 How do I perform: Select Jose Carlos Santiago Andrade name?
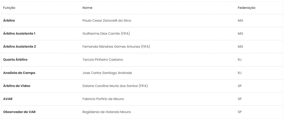(x=107, y=73)
